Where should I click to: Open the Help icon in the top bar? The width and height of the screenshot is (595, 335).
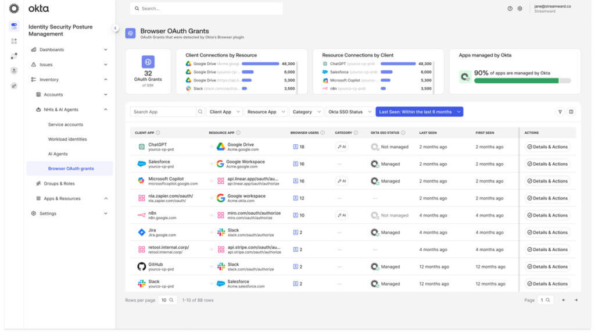click(x=511, y=8)
